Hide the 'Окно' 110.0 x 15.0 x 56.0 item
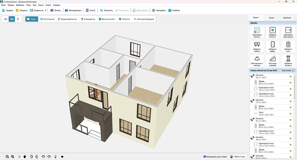The width and height of the screenshot is (297, 160). 291,112
